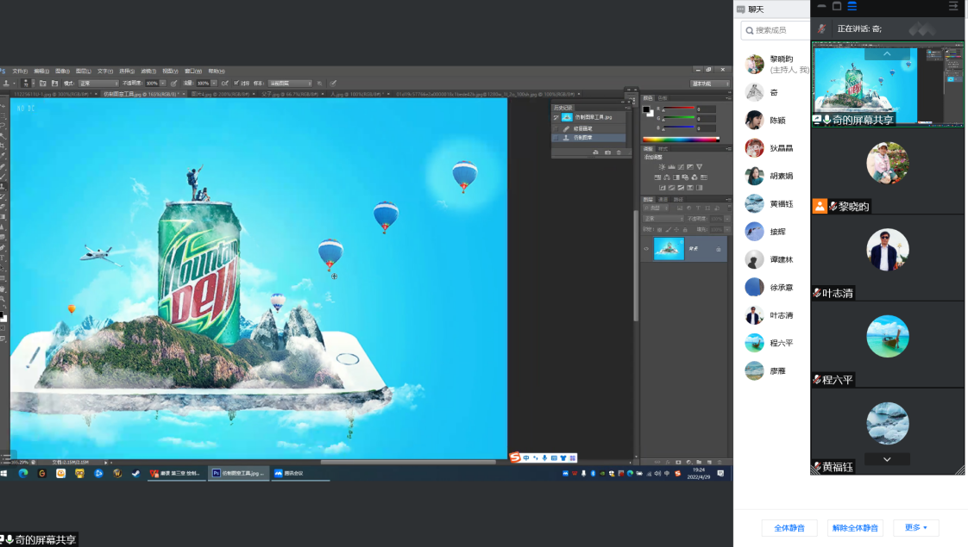This screenshot has width=968, height=547.
Task: Switch to the 图片4.jpg document tab
Action: pos(223,95)
